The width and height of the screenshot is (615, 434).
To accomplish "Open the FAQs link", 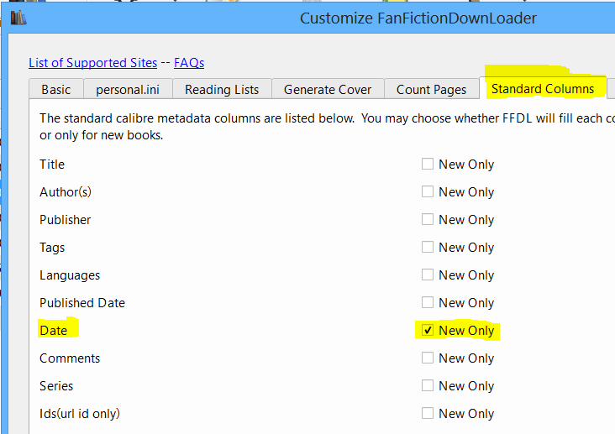I will [x=189, y=63].
